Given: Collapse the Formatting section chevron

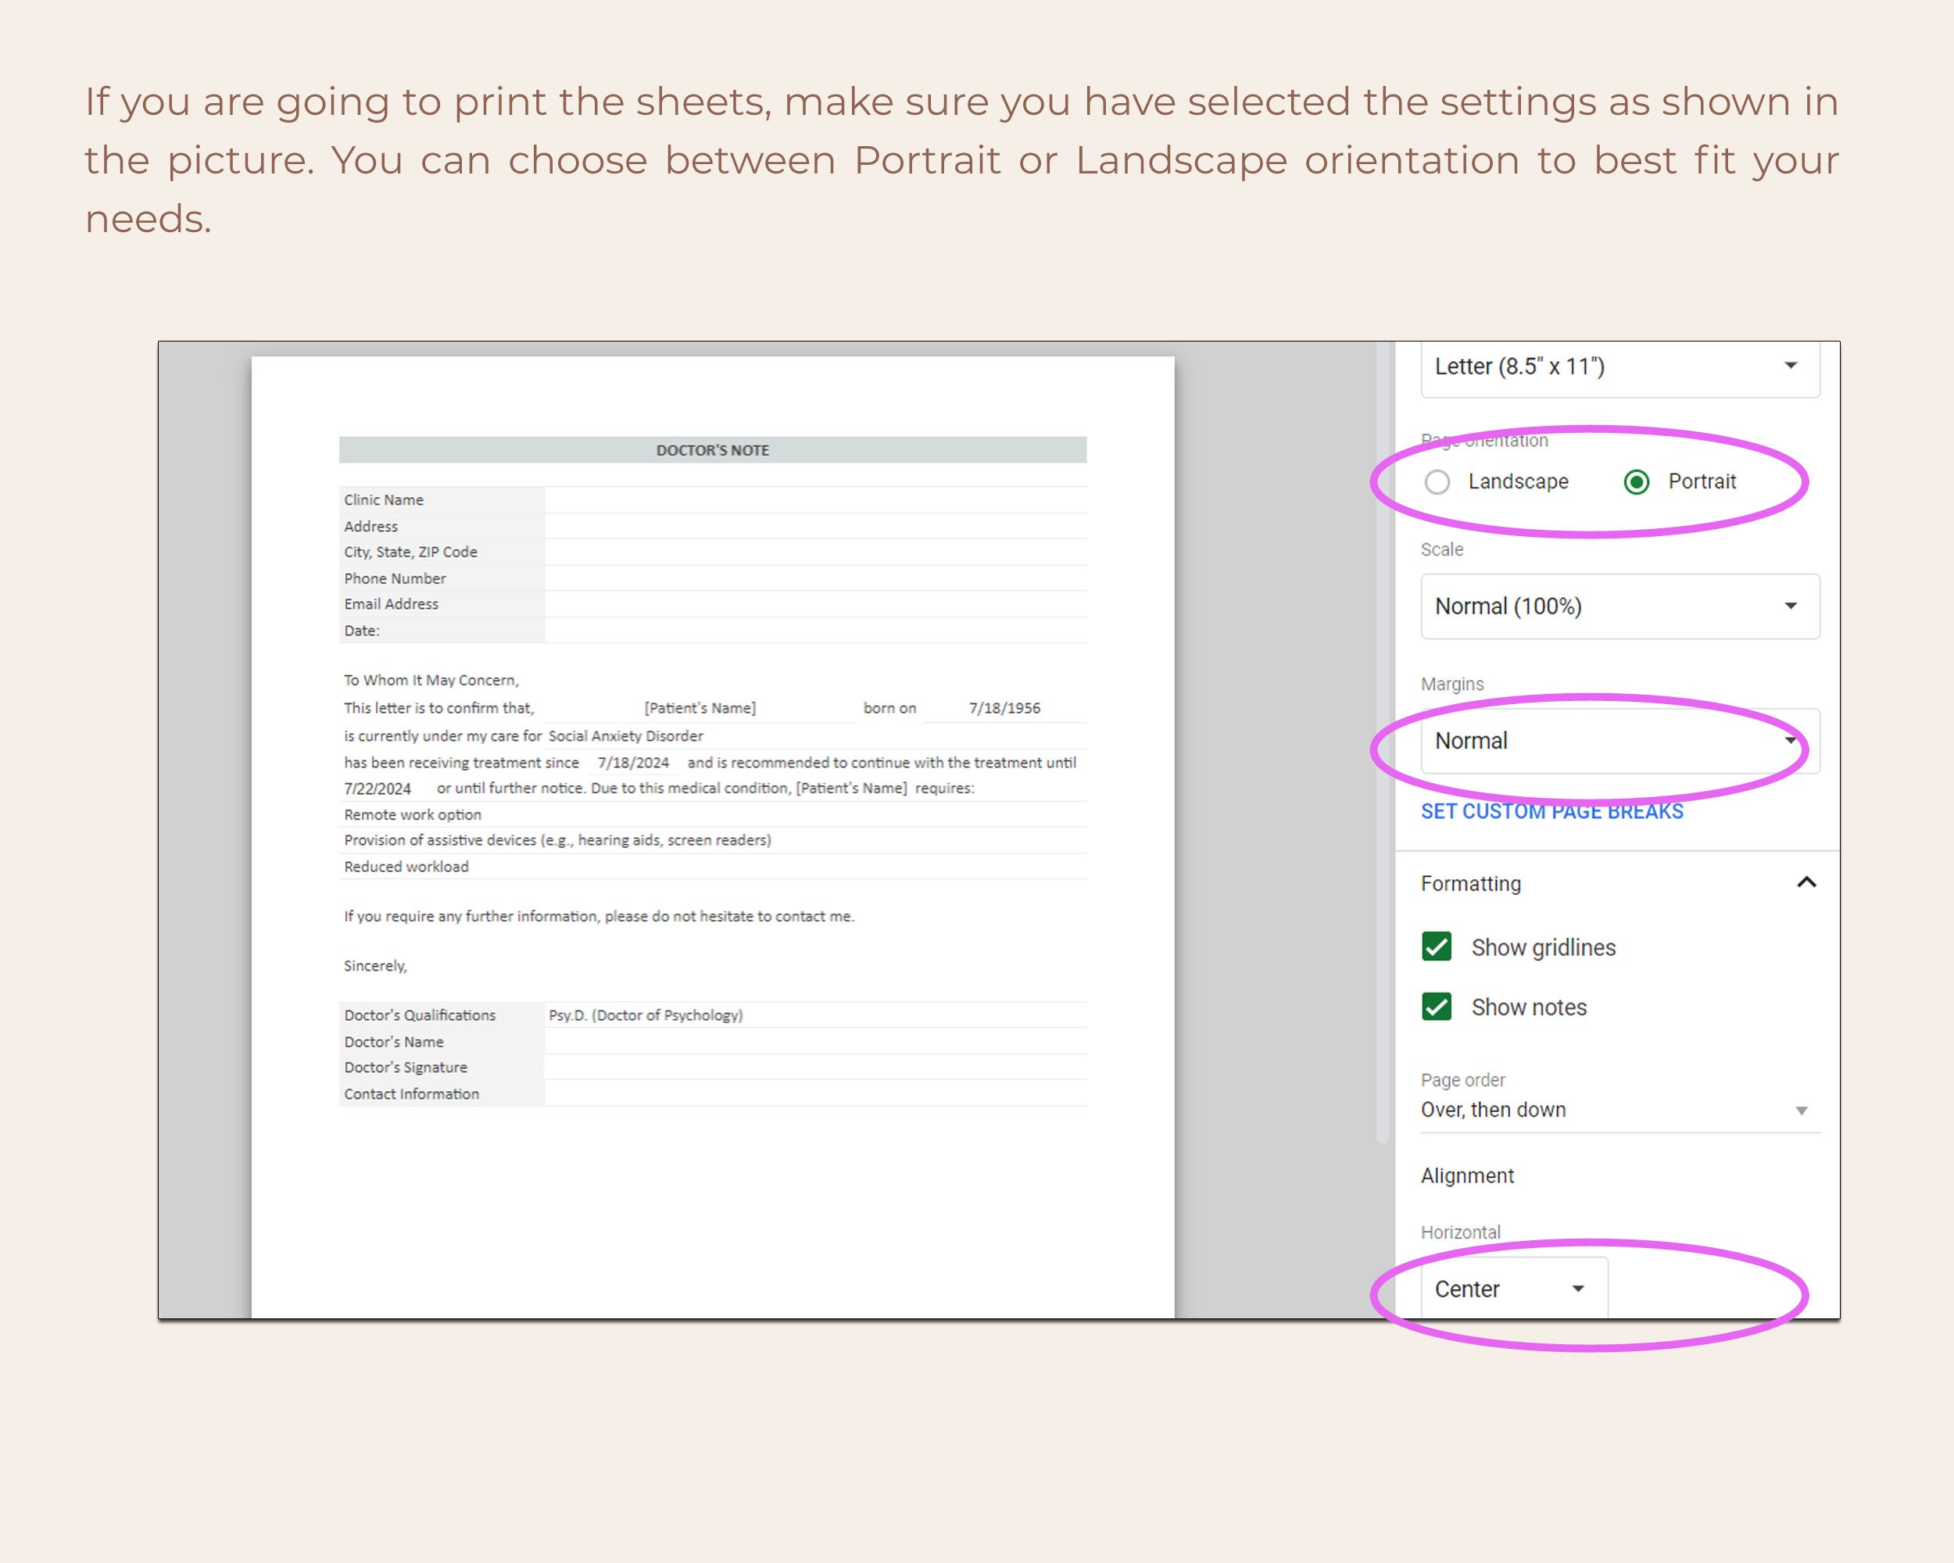Looking at the screenshot, I should 1806,882.
